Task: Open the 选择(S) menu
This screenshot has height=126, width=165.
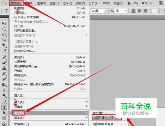Action: click(x=67, y=3)
